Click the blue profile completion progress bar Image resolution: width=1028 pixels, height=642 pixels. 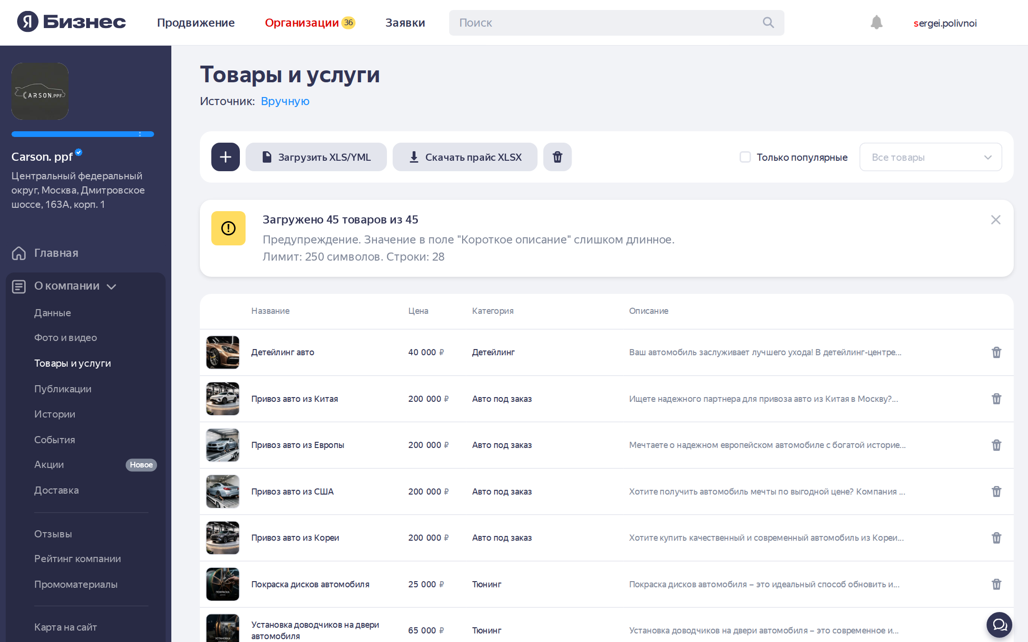click(83, 134)
